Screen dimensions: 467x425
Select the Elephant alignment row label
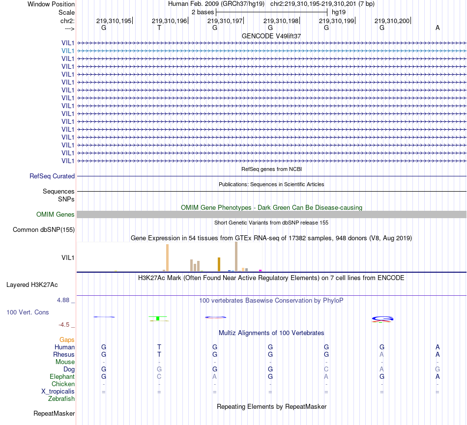pos(62,377)
